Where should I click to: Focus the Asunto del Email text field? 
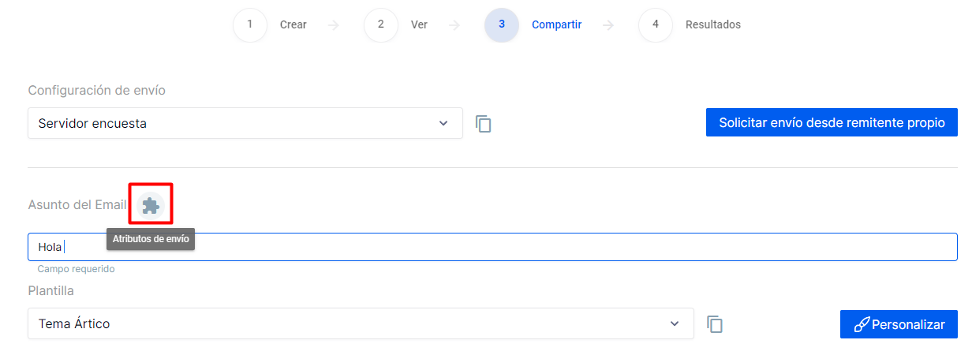pyautogui.click(x=492, y=247)
